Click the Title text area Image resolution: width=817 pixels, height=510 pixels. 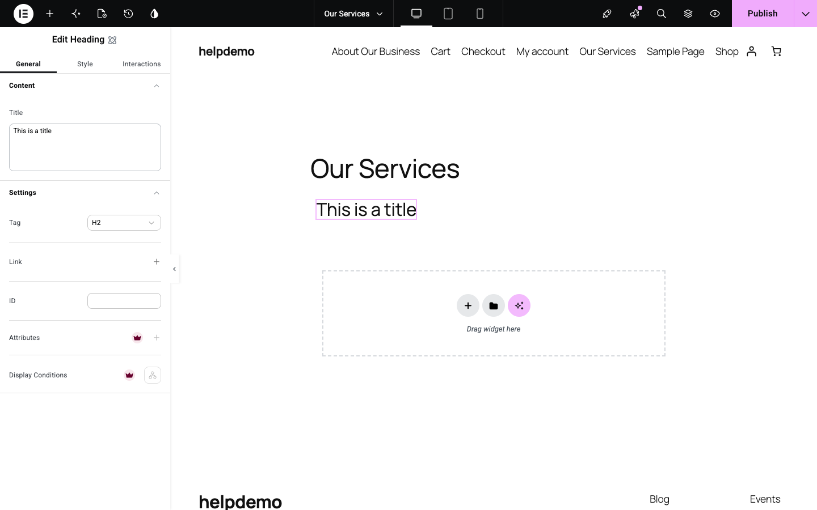(85, 147)
